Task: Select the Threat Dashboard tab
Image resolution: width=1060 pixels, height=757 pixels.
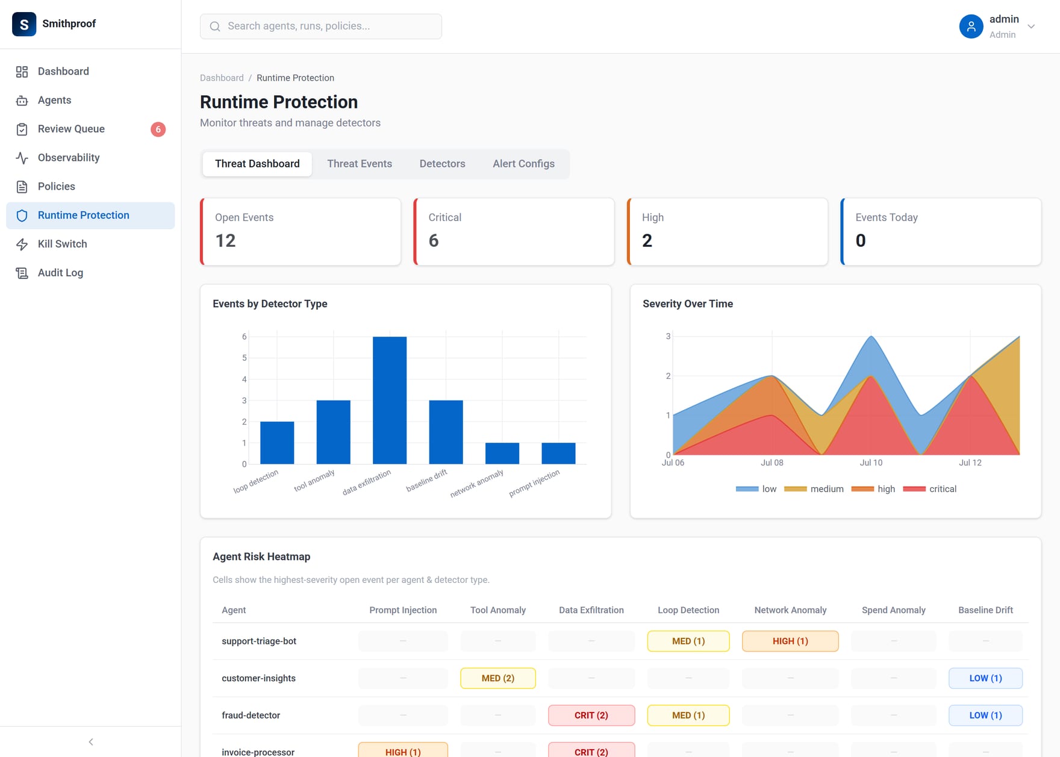Action: pyautogui.click(x=257, y=164)
